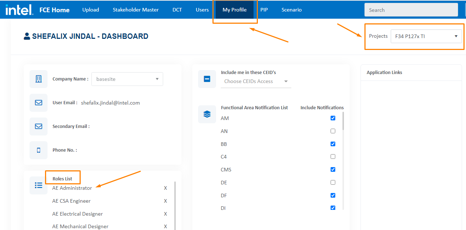Click the envelope icon next to User Email
Image resolution: width=466 pixels, height=230 pixels.
point(39,103)
